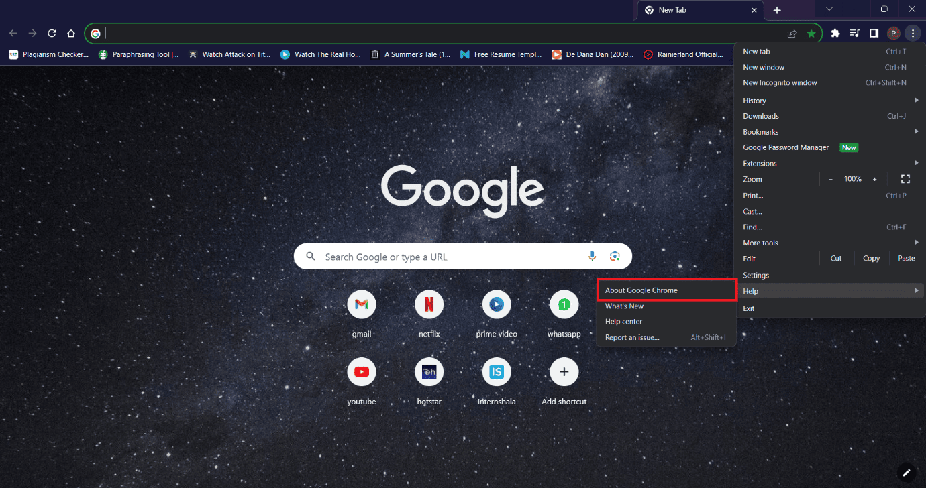The height and width of the screenshot is (488, 926).
Task: Expand the Bookmarks submenu
Action: [829, 132]
